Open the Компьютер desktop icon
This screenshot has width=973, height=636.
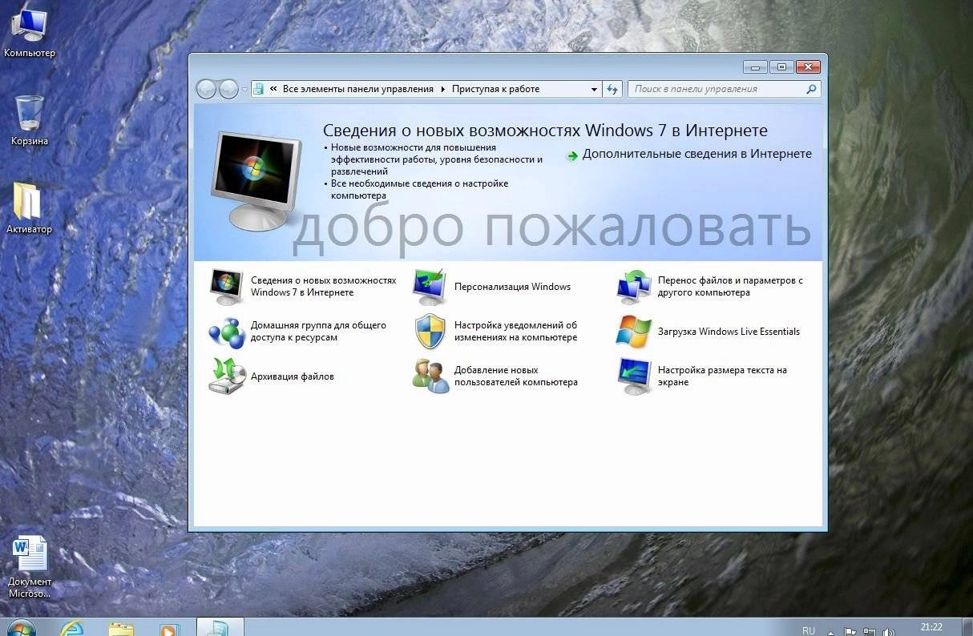[x=29, y=32]
